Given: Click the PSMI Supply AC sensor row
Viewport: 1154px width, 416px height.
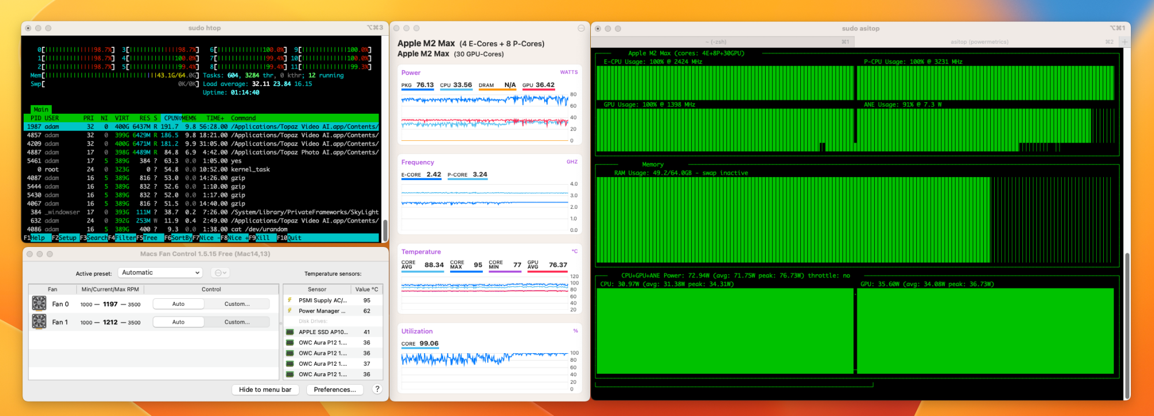Looking at the screenshot, I should click(x=333, y=300).
